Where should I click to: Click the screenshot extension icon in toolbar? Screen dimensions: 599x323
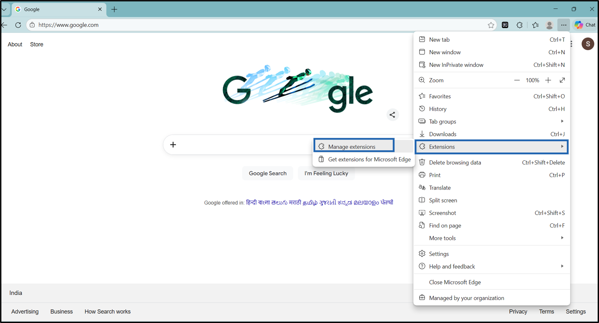pos(505,25)
